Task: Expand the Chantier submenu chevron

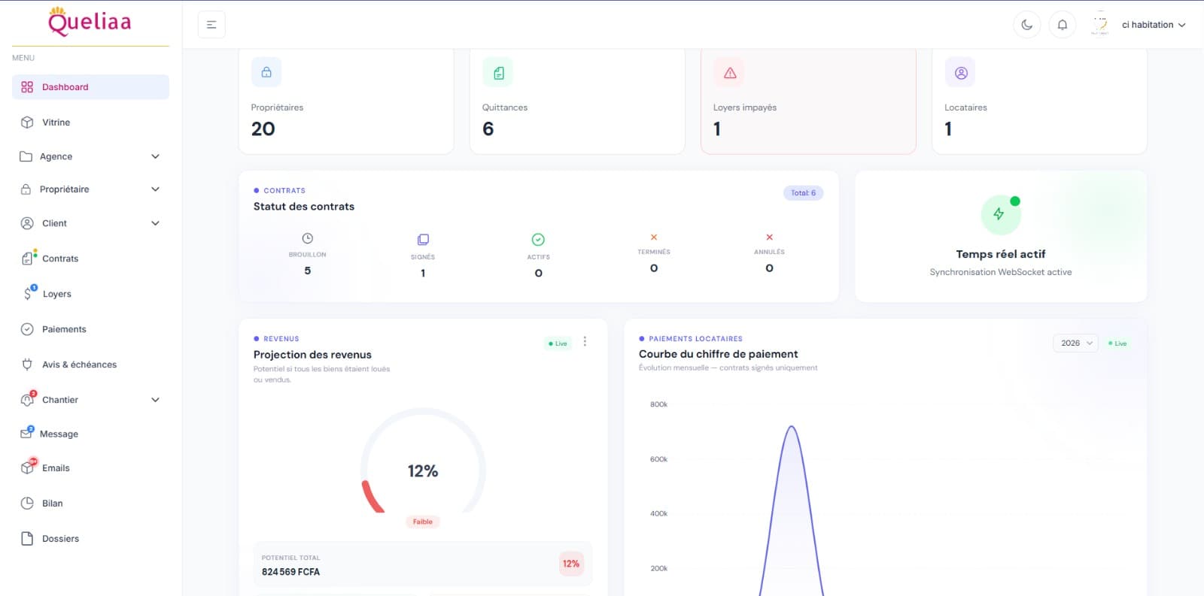Action: 155,400
